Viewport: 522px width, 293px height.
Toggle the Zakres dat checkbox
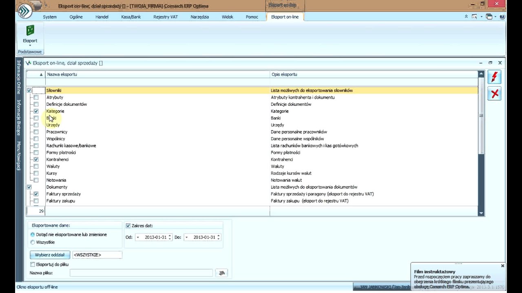click(128, 226)
